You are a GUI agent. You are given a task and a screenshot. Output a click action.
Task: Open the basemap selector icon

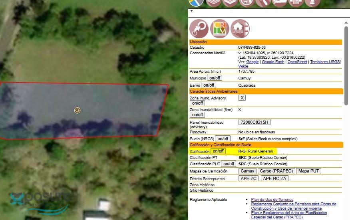[196, 2]
